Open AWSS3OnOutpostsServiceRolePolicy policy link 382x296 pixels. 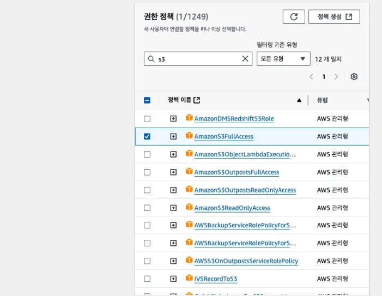[x=246, y=261]
